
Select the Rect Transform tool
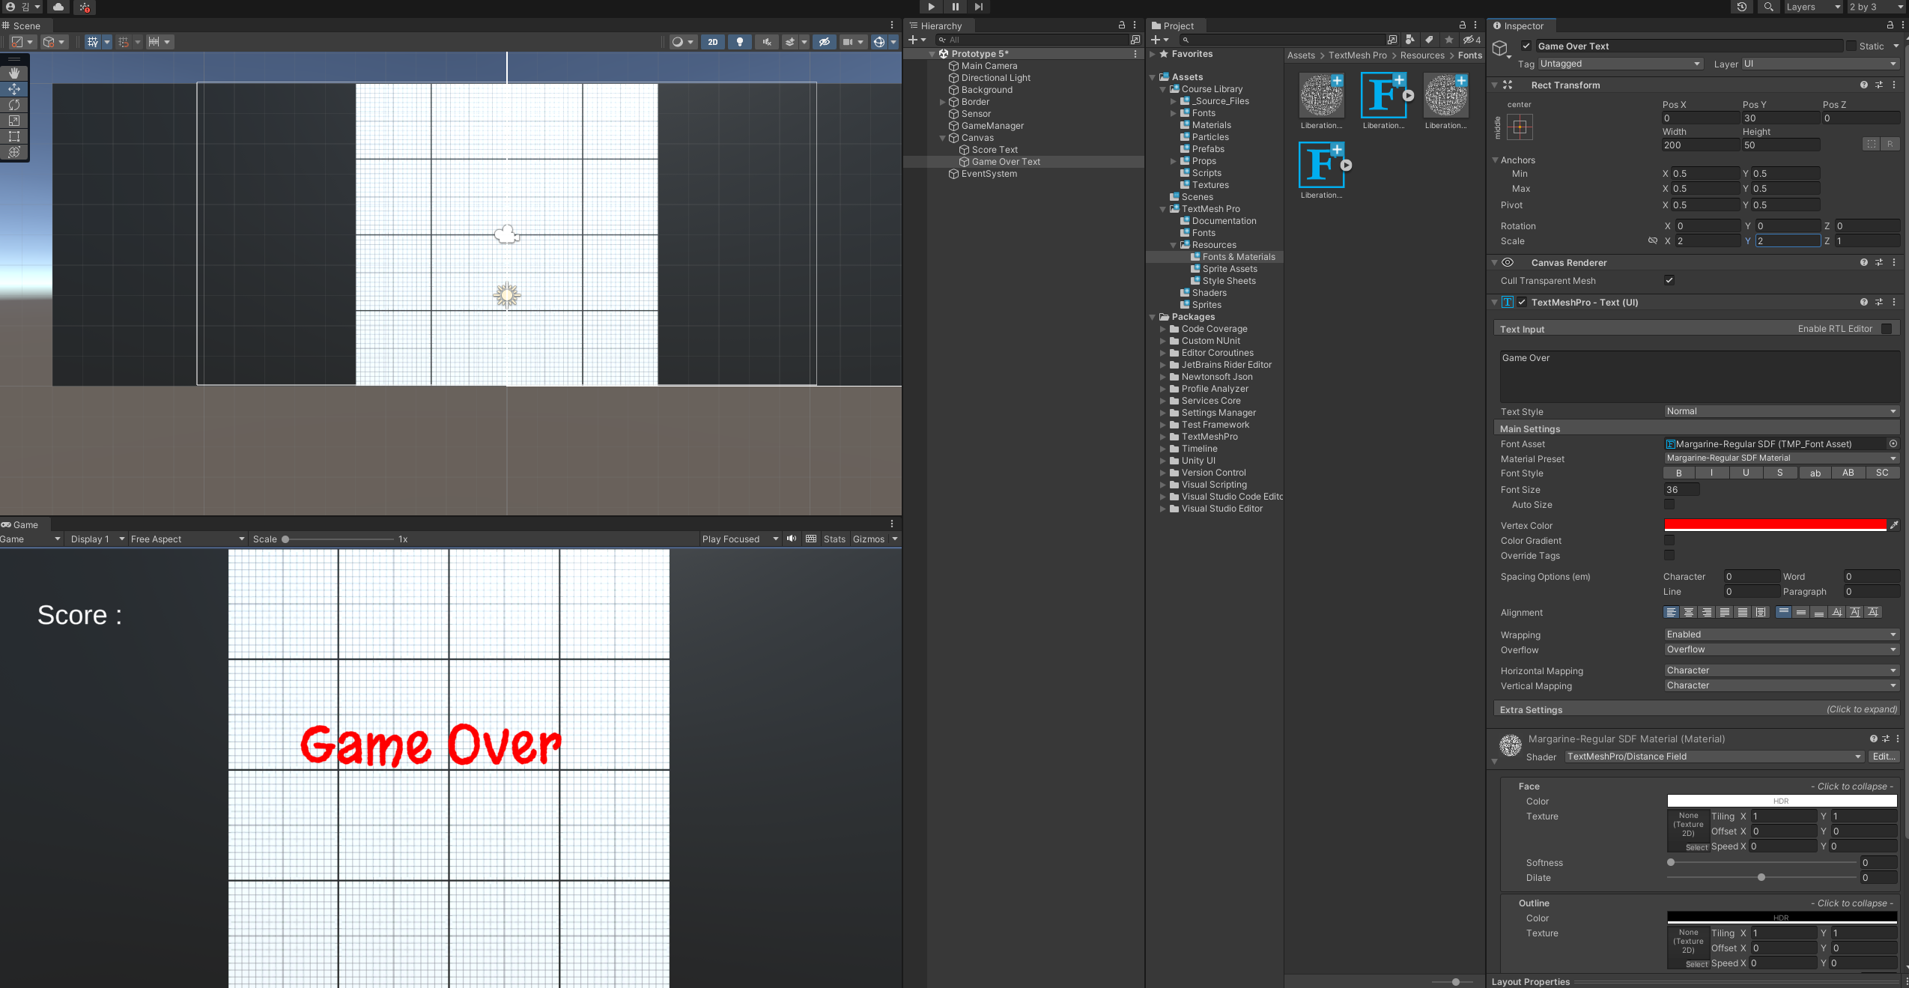[14, 136]
